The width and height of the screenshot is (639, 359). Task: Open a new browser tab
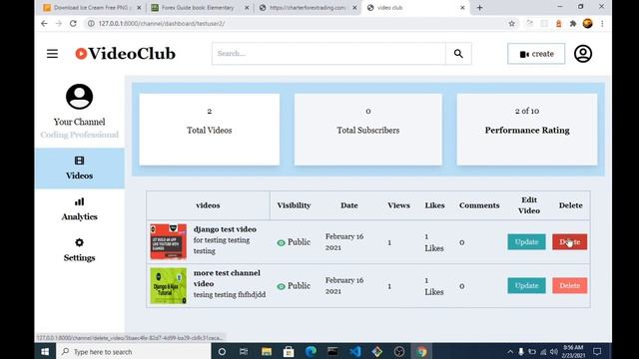point(479,8)
